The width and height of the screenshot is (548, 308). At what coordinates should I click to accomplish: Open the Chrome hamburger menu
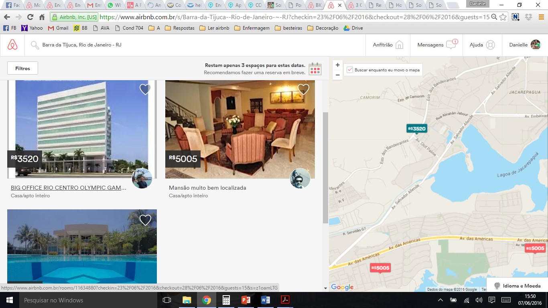click(x=540, y=17)
